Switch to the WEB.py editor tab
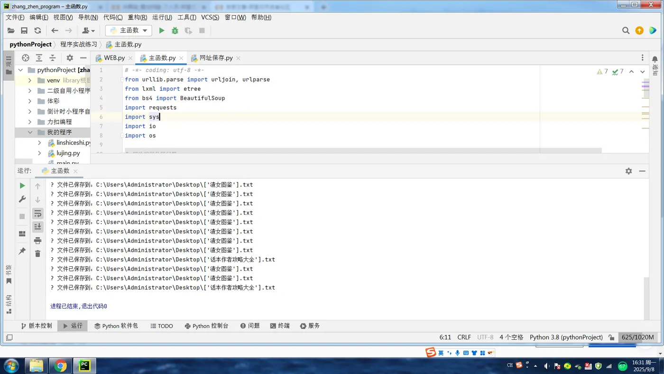The width and height of the screenshot is (664, 374). (114, 58)
